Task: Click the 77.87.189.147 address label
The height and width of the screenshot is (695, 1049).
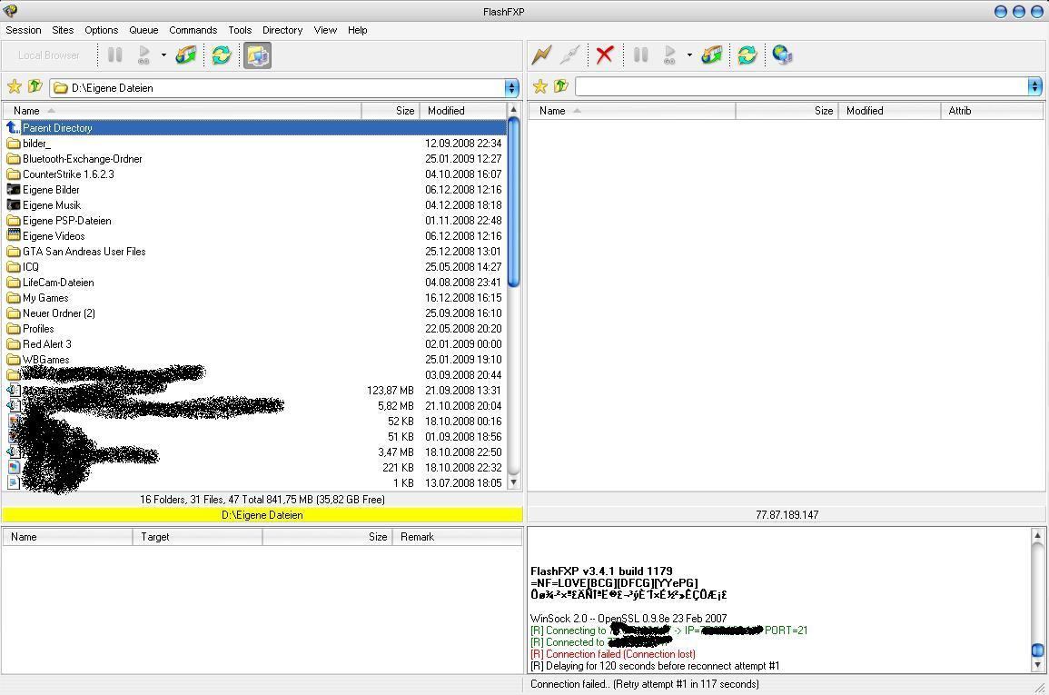Action: click(787, 515)
